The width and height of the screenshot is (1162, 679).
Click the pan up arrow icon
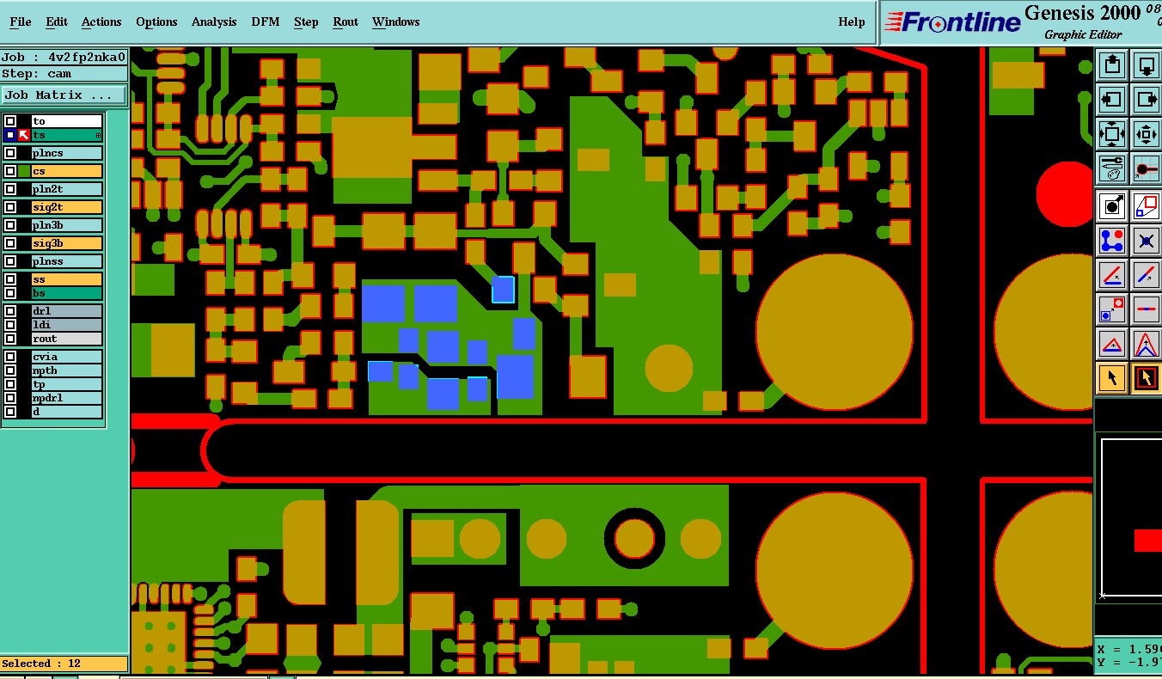(x=1112, y=65)
